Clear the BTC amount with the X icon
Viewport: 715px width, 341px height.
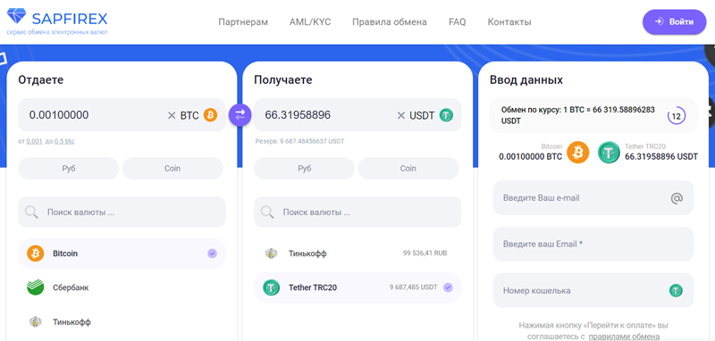tap(172, 116)
